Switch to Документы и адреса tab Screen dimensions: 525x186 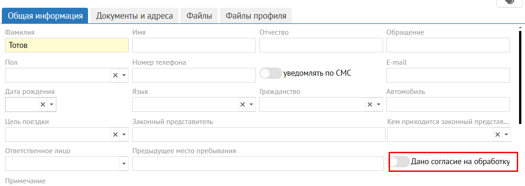[x=134, y=16]
